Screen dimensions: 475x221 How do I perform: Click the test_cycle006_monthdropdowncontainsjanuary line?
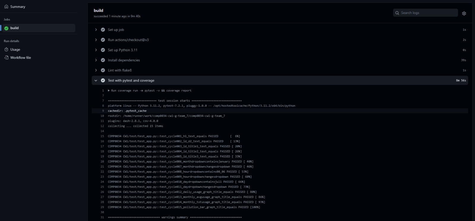tap(180, 162)
